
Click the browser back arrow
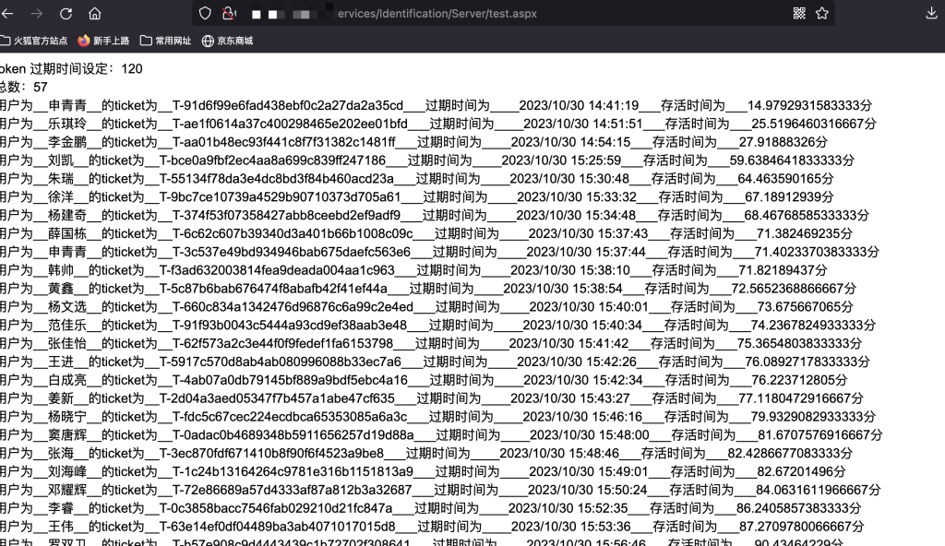[8, 14]
